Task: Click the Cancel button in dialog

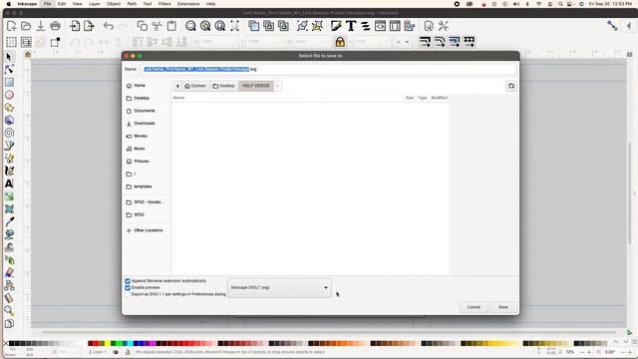Action: 474,307
